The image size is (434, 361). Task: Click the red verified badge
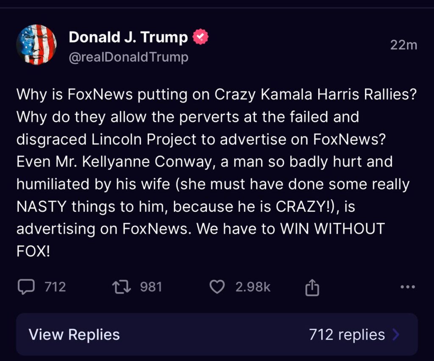[200, 37]
